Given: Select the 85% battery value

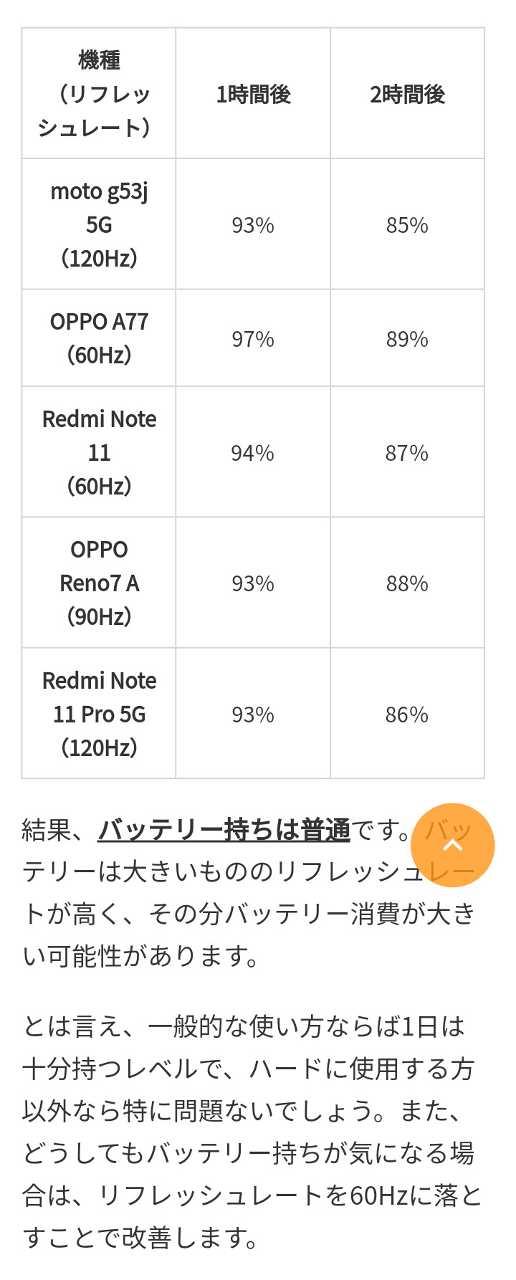Looking at the screenshot, I should (x=407, y=225).
